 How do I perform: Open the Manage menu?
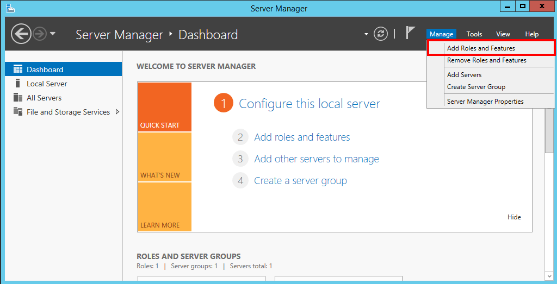tap(441, 34)
